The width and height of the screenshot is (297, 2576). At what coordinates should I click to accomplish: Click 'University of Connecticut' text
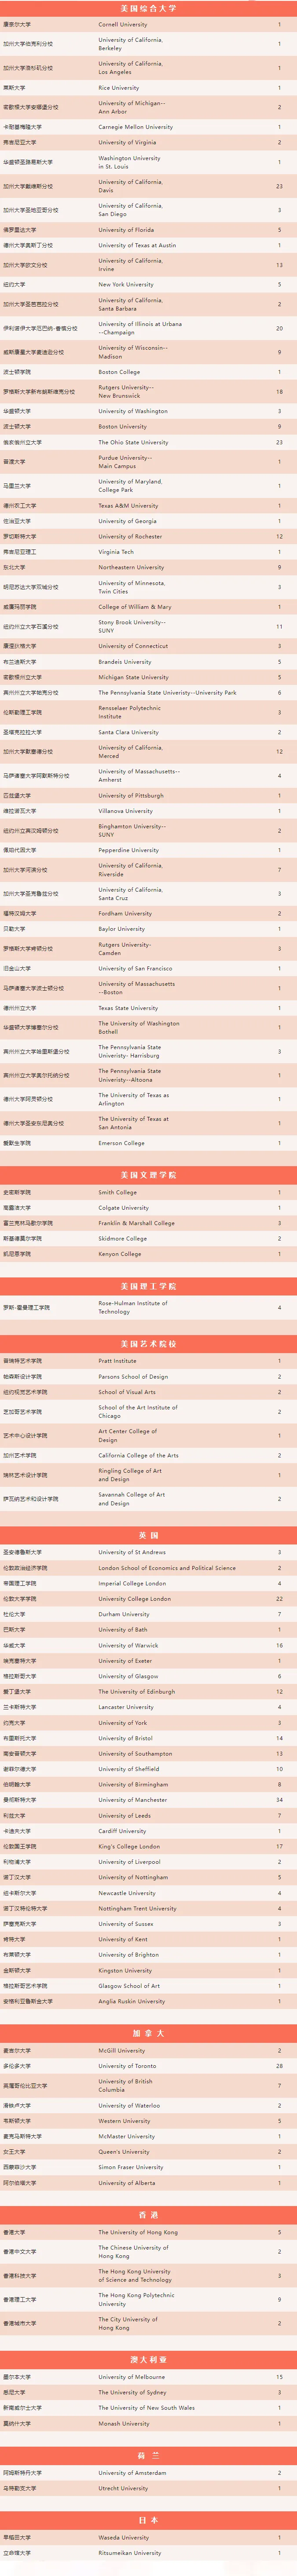tap(133, 646)
